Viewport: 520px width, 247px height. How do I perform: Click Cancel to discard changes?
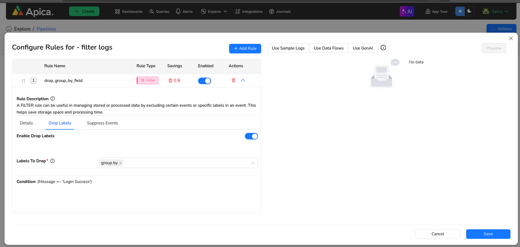pyautogui.click(x=438, y=234)
